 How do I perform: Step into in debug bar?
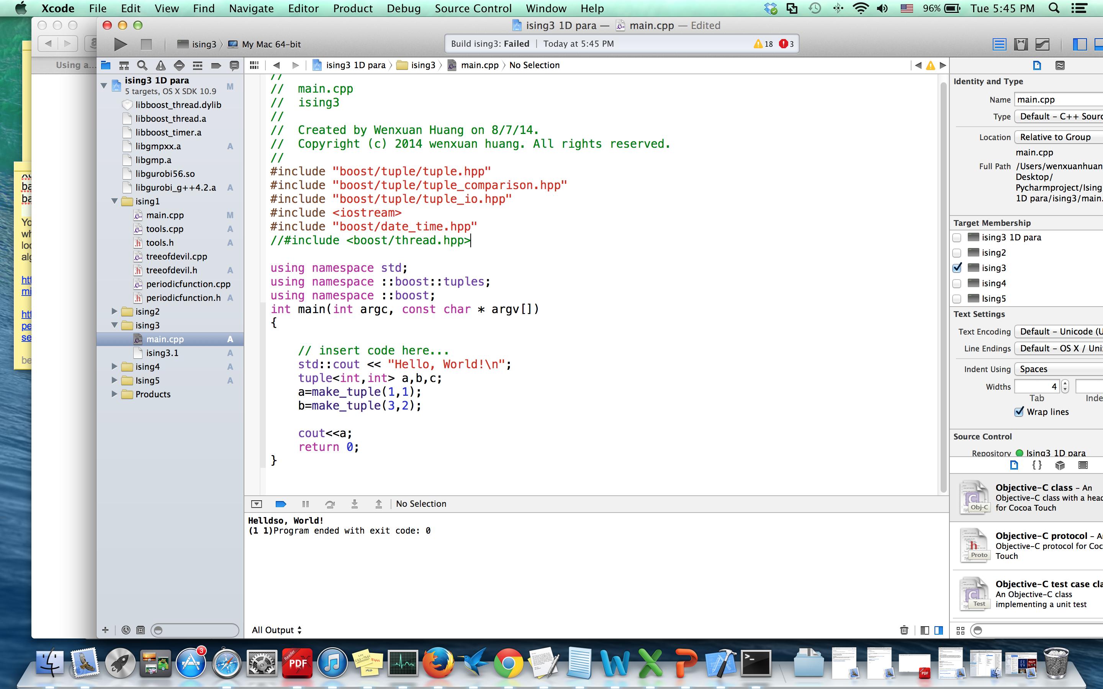(355, 503)
